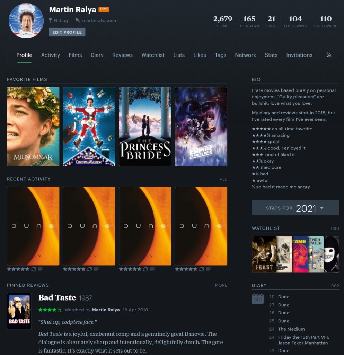The width and height of the screenshot is (344, 355).
Task: Click the Martin Ralya profile avatar
Action: (26, 21)
